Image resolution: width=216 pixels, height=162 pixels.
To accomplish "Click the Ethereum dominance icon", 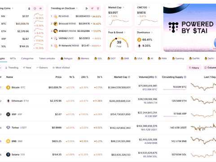I will (x=139, y=46).
